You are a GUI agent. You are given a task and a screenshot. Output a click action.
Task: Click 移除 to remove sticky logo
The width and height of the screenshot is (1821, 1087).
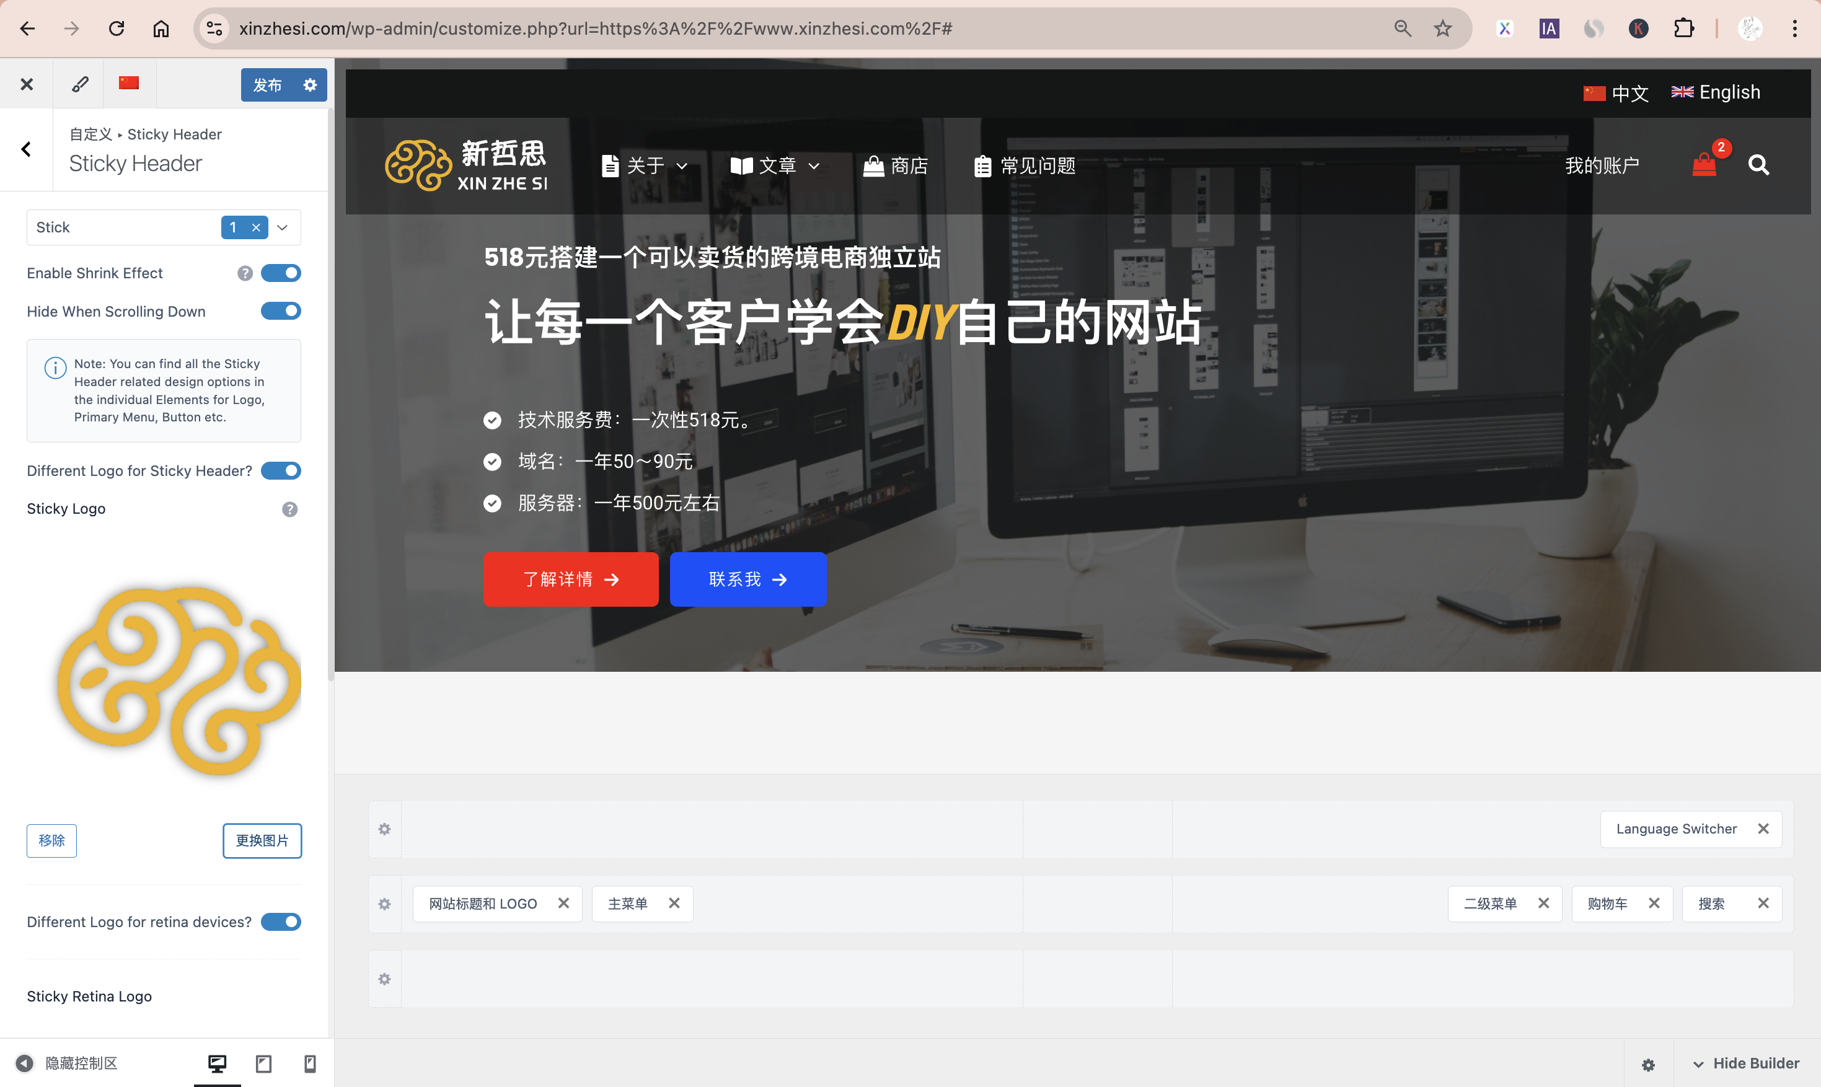tap(51, 840)
